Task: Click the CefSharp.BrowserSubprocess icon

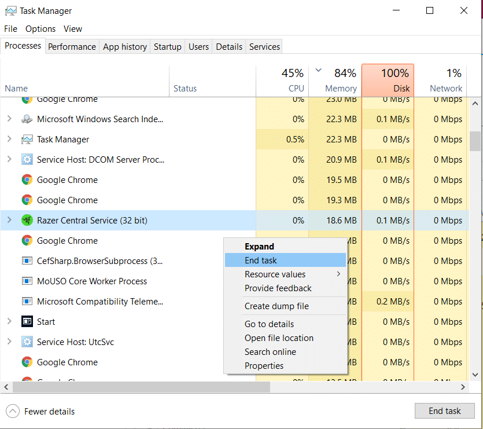Action: (x=27, y=261)
